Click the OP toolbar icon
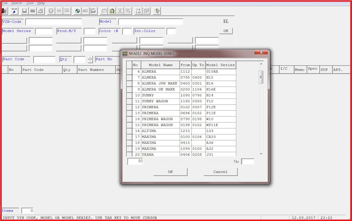The width and height of the screenshot is (352, 221). (146, 11)
